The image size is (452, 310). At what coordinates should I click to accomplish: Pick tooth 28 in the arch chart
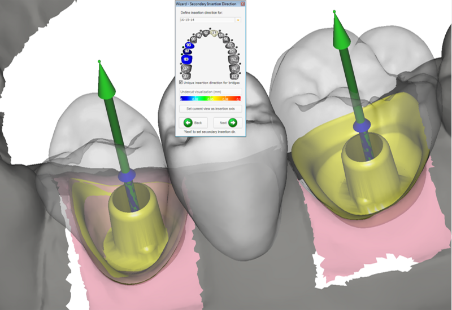tap(234, 76)
